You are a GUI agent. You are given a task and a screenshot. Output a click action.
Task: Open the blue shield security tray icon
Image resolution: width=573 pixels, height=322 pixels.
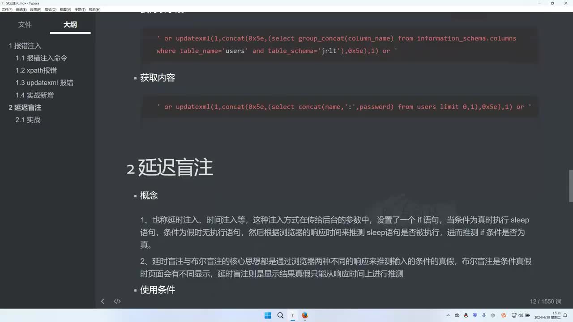point(475,315)
